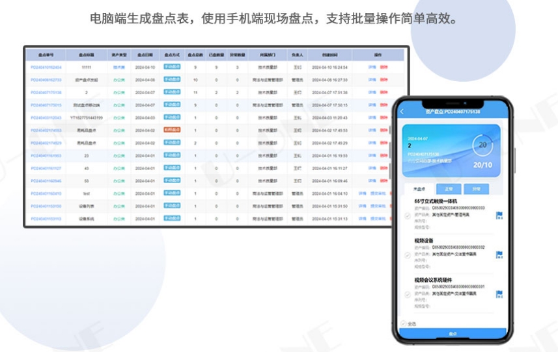Image resolution: width=558 pixels, height=352 pixels.
Task: Tap the 视频设备 asset title
Action: tap(424, 240)
